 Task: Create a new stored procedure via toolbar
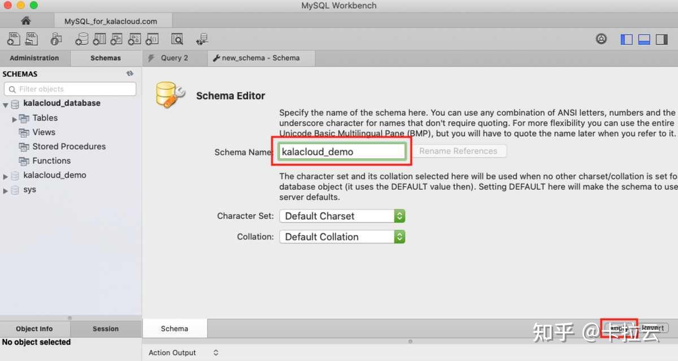(134, 38)
